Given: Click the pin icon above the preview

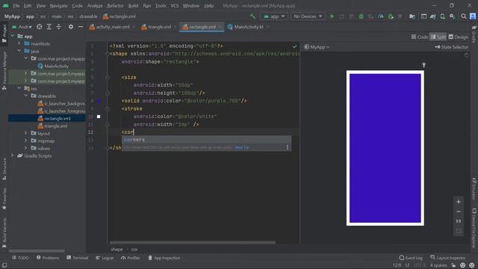Looking at the screenshot, I should click(423, 65).
